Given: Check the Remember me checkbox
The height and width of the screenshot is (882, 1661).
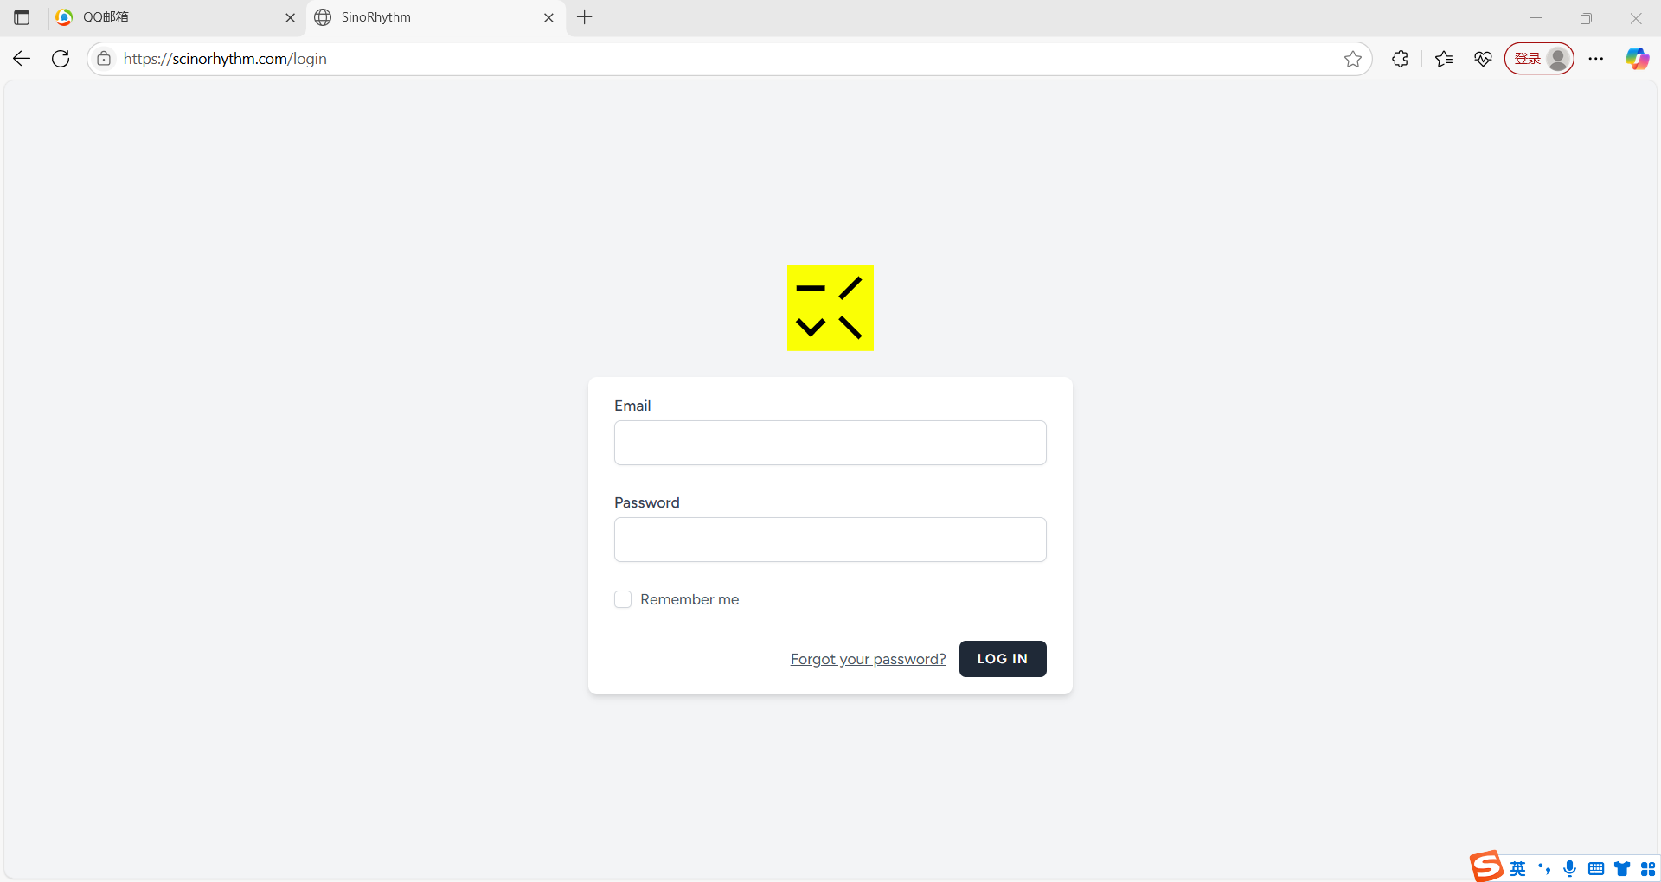Looking at the screenshot, I should [623, 599].
